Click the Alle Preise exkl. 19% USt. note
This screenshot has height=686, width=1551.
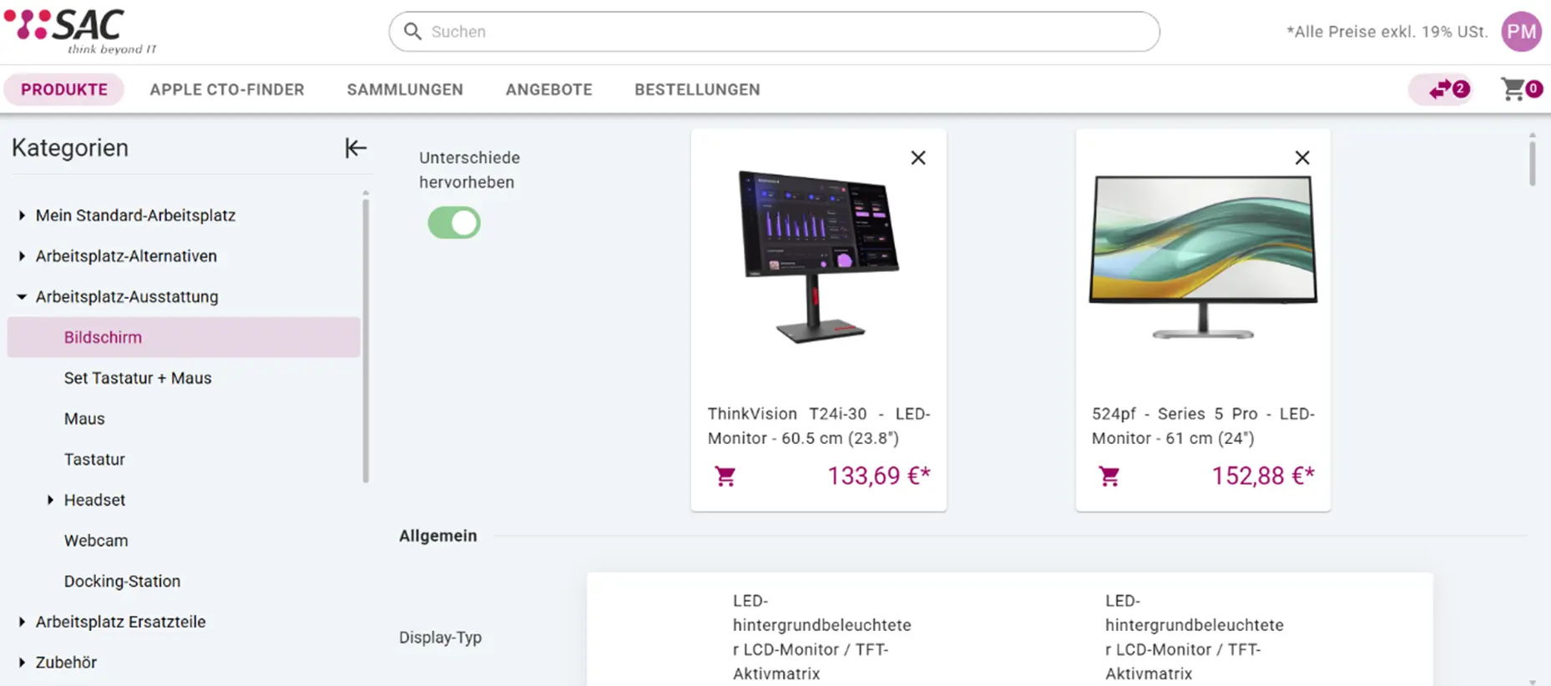pyautogui.click(x=1387, y=32)
